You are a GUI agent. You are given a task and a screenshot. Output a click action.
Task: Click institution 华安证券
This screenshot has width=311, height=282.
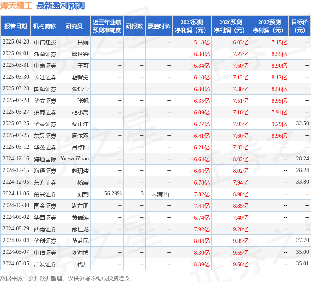45,101
